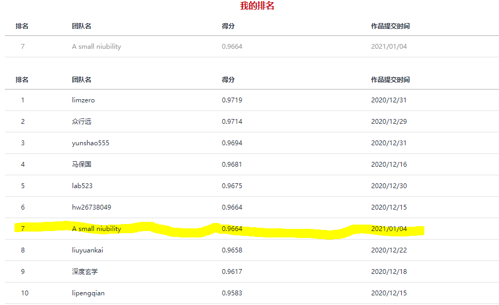Select "A small niubility" in highlighted leaderboard row
This screenshot has height=305, width=499.
click(x=97, y=229)
